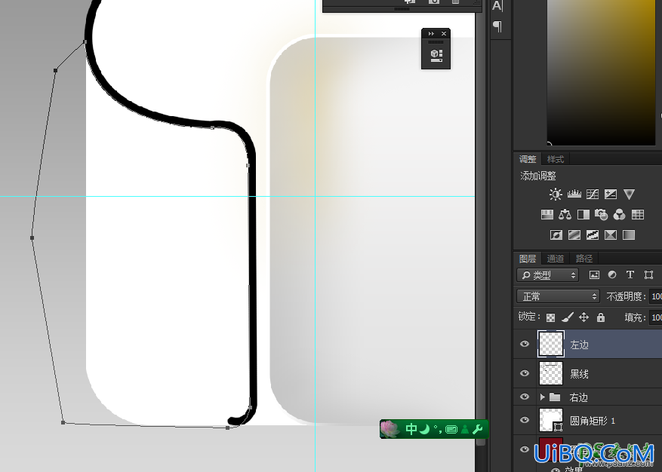Select the 黑线 layer thumbnail

pyautogui.click(x=551, y=373)
